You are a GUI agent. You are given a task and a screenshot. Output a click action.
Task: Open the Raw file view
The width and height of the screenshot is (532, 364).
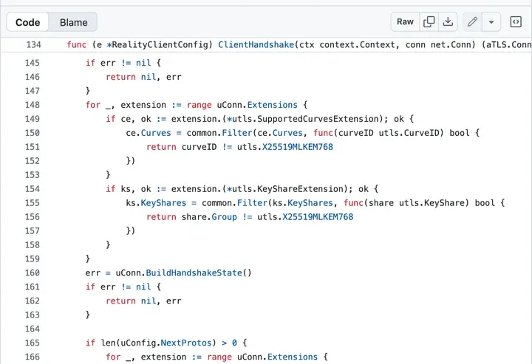(x=405, y=21)
